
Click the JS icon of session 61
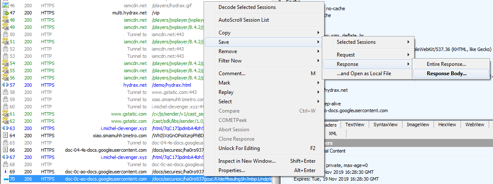tap(6, 114)
